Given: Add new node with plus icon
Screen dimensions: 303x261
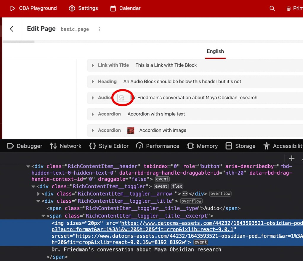Looking at the screenshot, I should click(x=291, y=158).
